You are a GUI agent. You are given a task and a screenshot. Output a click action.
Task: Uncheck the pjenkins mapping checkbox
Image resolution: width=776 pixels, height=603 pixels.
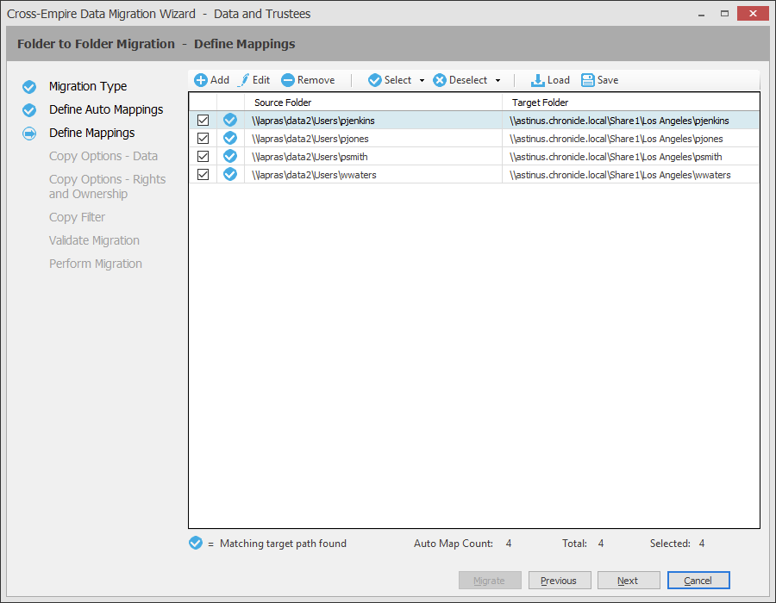click(x=203, y=121)
